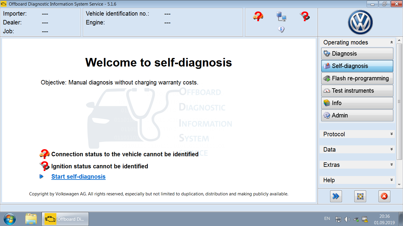
Task: Open the Diagnosis operating mode
Action: (x=357, y=54)
